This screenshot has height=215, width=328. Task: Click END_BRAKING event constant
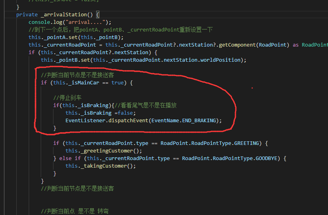click(200, 120)
